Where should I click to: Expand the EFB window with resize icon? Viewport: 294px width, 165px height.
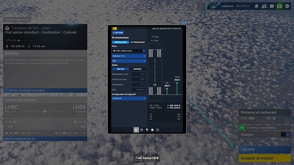[x=183, y=23]
